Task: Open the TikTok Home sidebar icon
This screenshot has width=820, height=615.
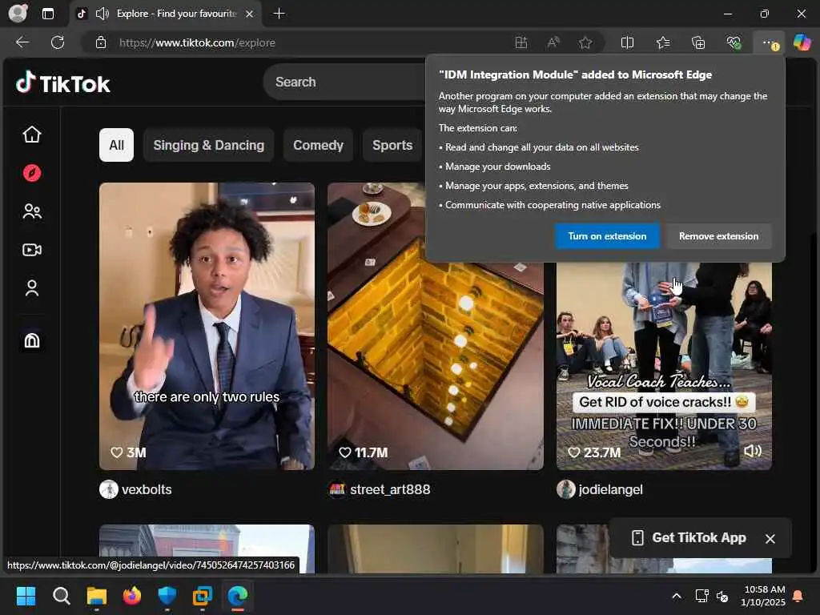Action: [x=32, y=135]
